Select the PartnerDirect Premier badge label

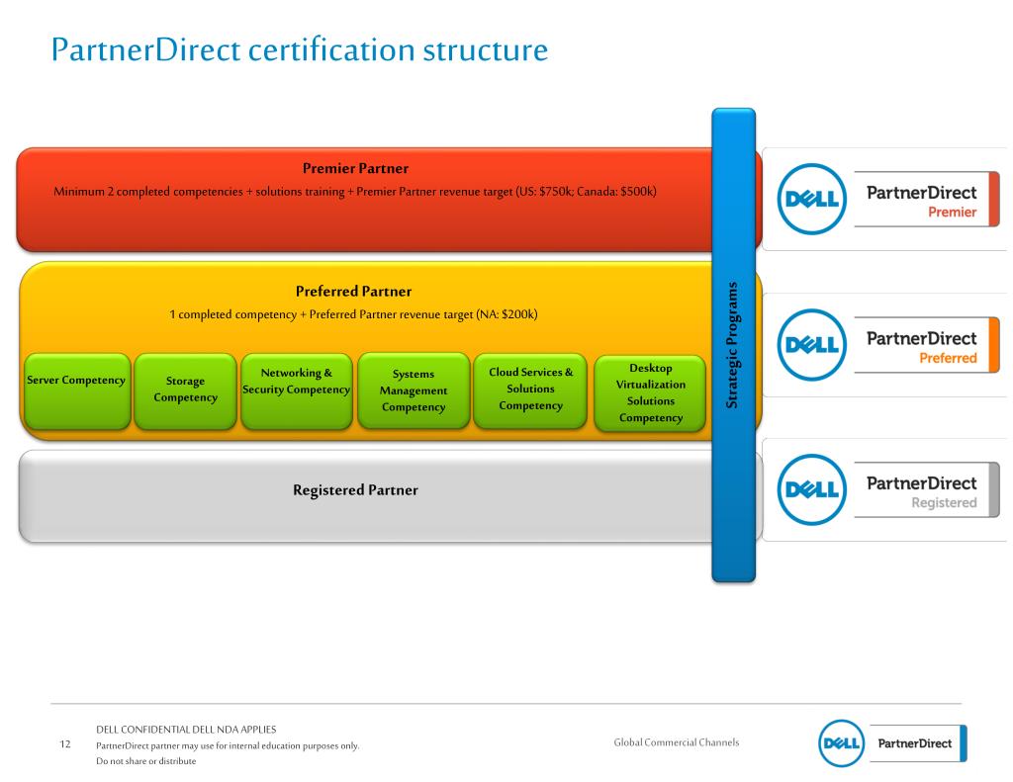tap(926, 200)
